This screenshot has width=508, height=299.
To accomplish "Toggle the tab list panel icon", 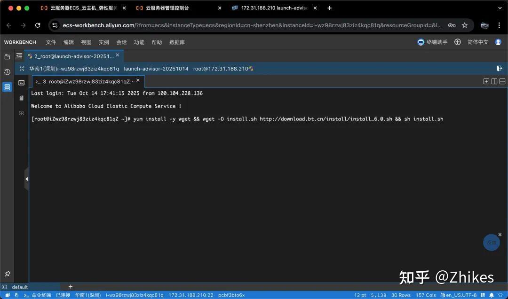I will tap(19, 56).
